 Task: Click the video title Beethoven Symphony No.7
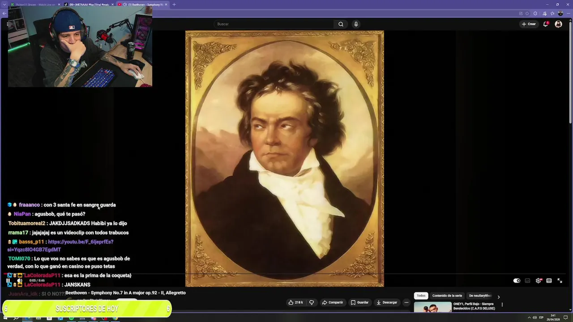(x=125, y=293)
